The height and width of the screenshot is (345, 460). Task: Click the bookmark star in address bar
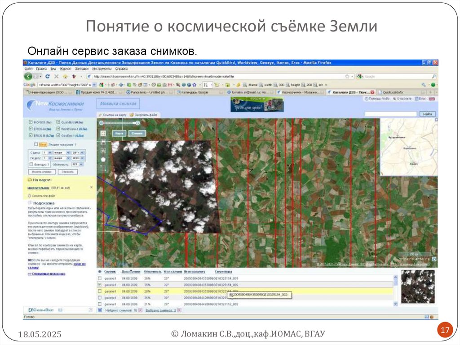347,76
